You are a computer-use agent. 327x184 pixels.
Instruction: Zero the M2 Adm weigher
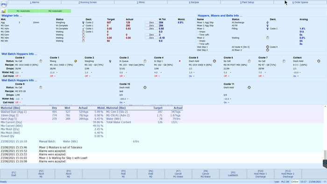click(x=151, y=38)
